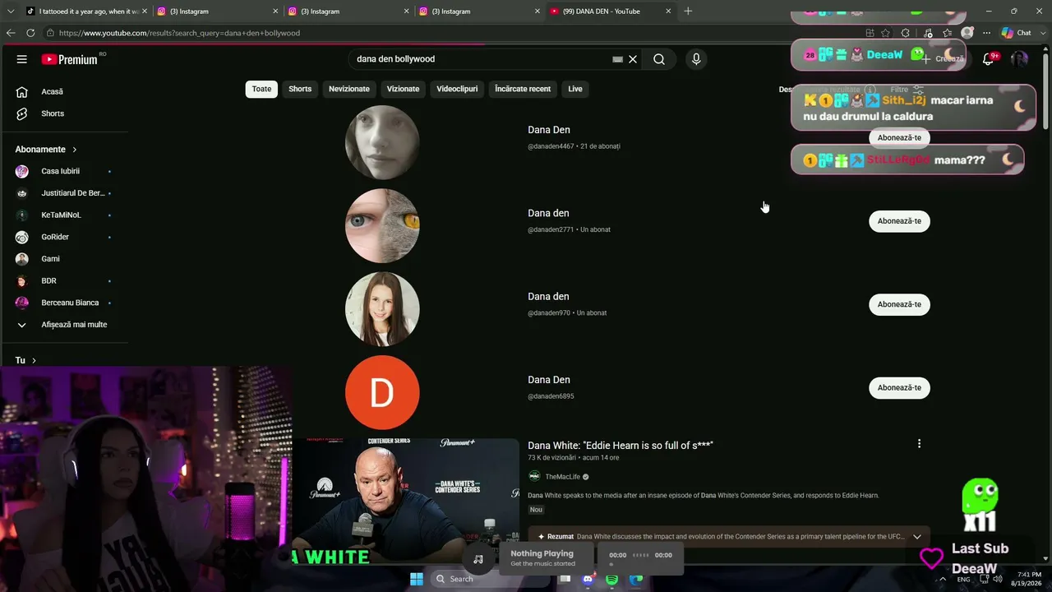The height and width of the screenshot is (592, 1052).
Task: Subscribe to the @danaden6895 channel
Action: [899, 387]
